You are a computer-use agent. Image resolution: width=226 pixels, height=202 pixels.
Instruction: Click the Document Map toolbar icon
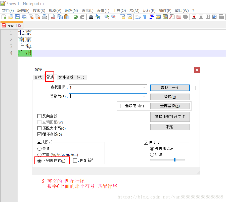pos(165,17)
